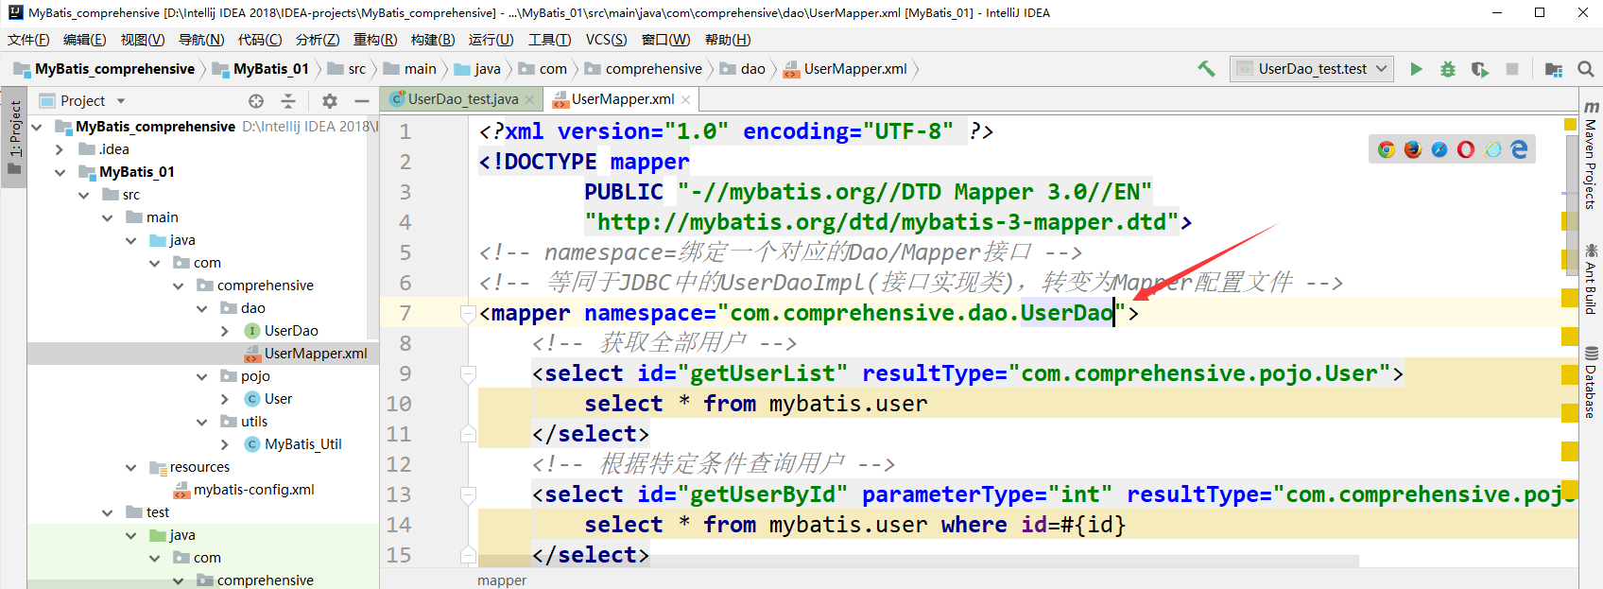Click the editor horizontal scrollbar
1603x589 pixels.
[x=917, y=562]
